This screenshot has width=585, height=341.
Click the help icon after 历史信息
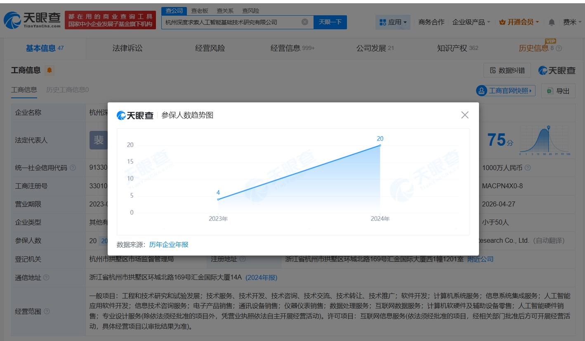(559, 48)
